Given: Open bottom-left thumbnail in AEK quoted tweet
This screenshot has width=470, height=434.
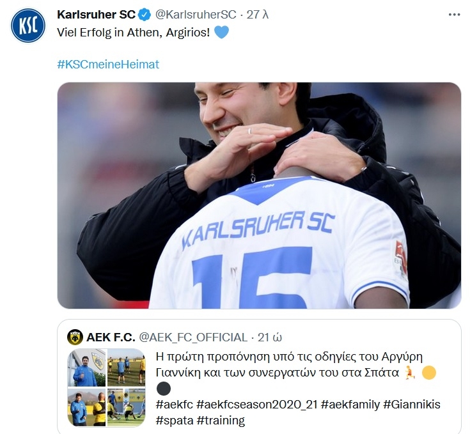Looking at the screenshot, I should pos(86,407).
